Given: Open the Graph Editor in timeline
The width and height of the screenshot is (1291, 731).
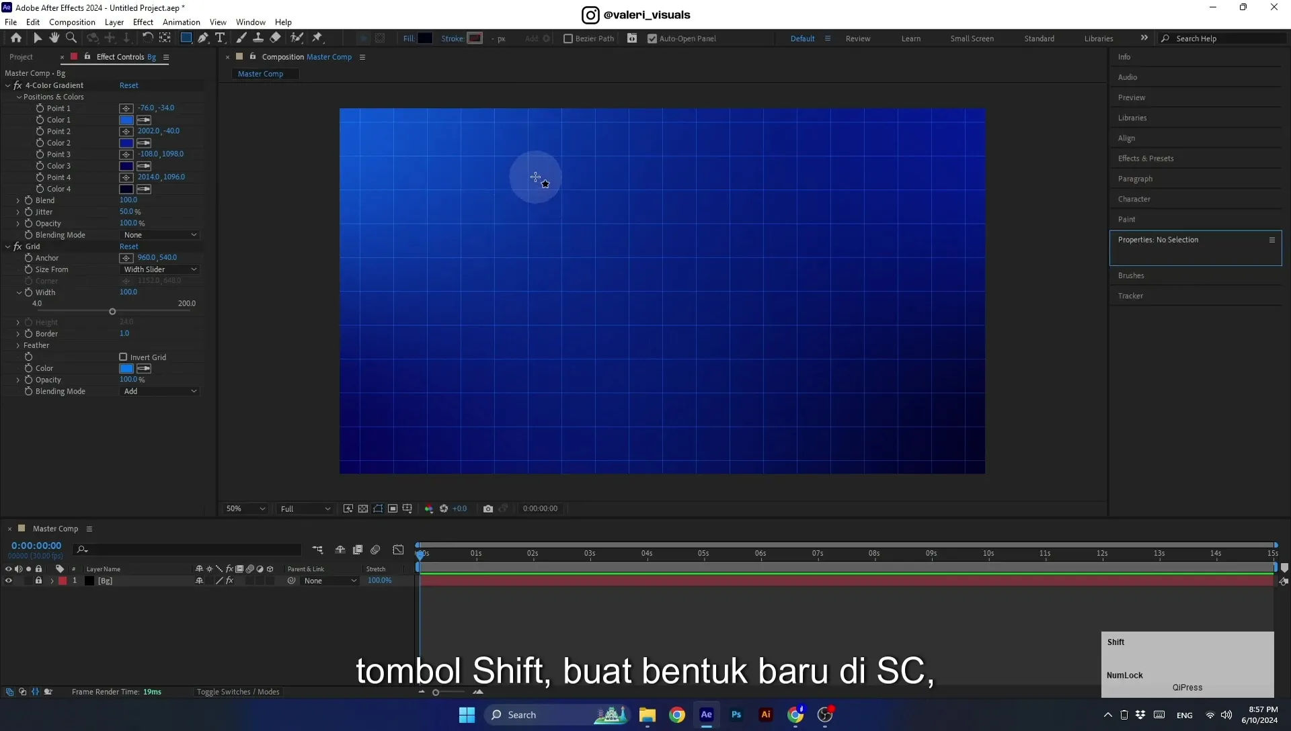Looking at the screenshot, I should point(398,550).
